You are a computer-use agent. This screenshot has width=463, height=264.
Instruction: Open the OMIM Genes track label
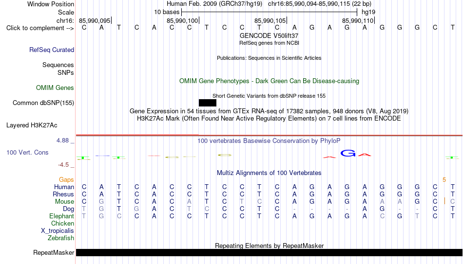(55, 88)
